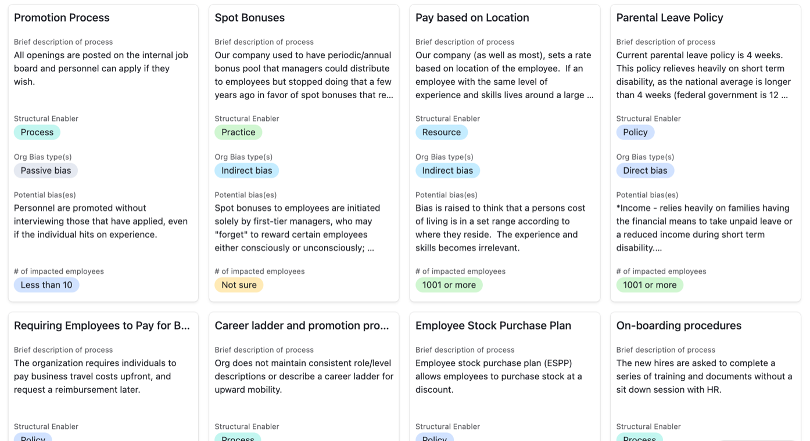The image size is (810, 441).
Task: Select the Resource structural enabler tag
Action: tap(441, 132)
